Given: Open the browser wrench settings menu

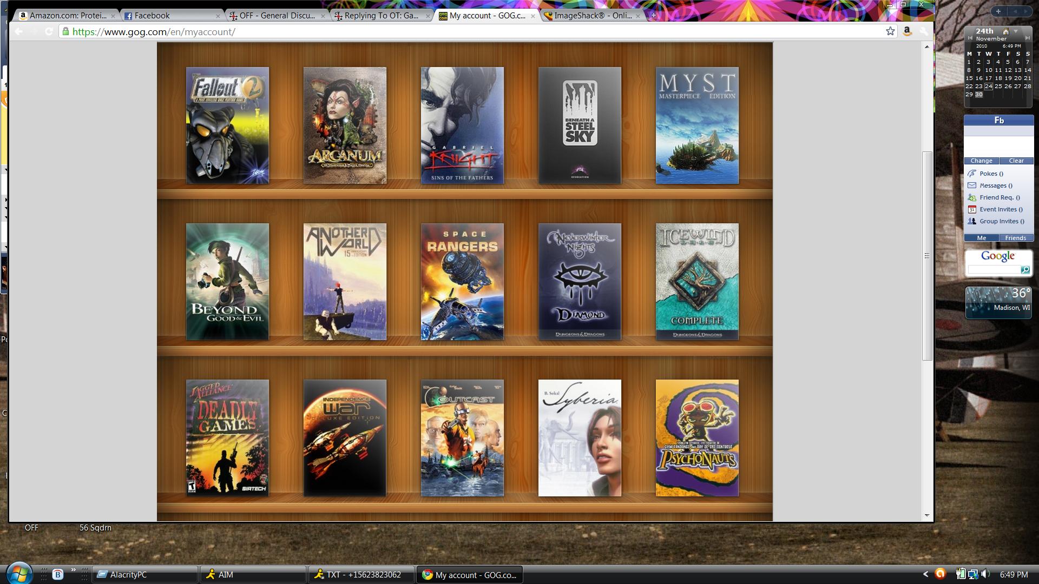Looking at the screenshot, I should click(x=924, y=31).
